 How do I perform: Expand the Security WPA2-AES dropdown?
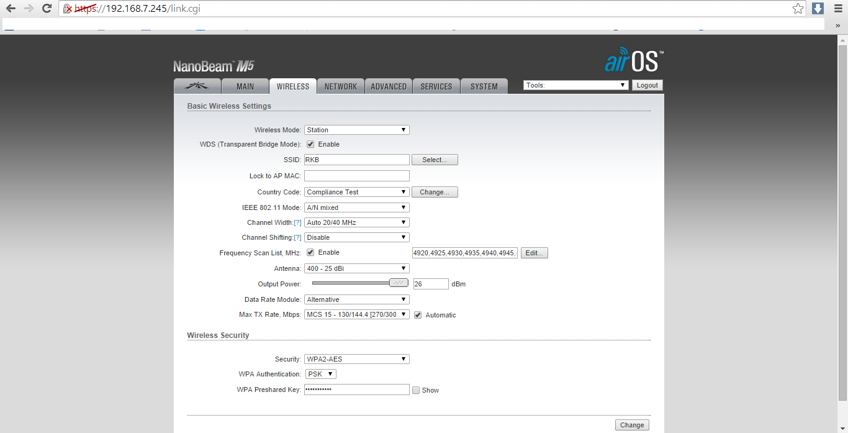pyautogui.click(x=356, y=359)
